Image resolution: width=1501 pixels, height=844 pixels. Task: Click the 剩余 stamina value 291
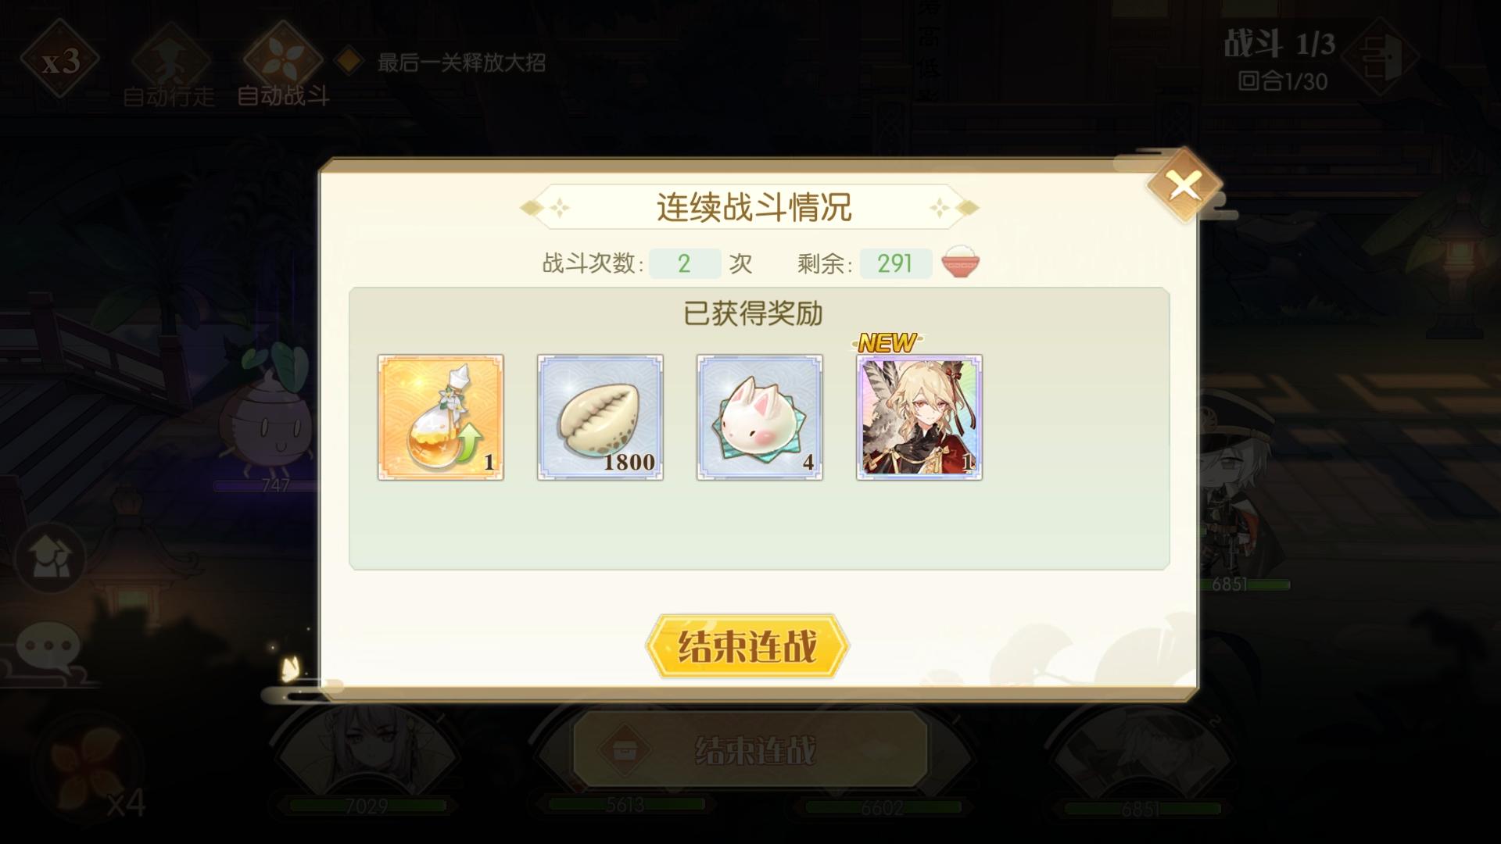click(896, 263)
